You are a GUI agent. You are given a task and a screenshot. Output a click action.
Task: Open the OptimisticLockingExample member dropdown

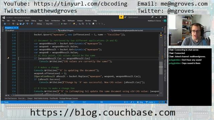click(x=137, y=30)
